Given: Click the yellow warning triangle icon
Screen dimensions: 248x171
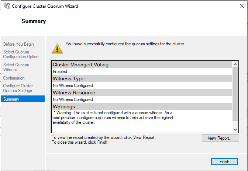Looking at the screenshot, I should coord(57,49).
